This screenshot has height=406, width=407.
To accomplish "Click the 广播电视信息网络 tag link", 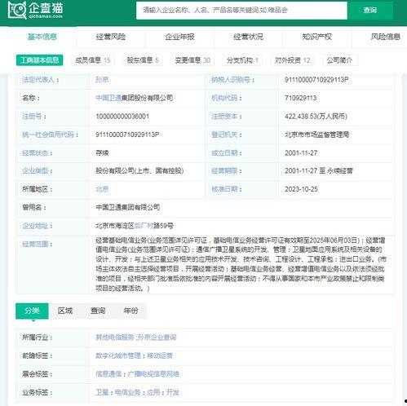I will click(x=153, y=374).
